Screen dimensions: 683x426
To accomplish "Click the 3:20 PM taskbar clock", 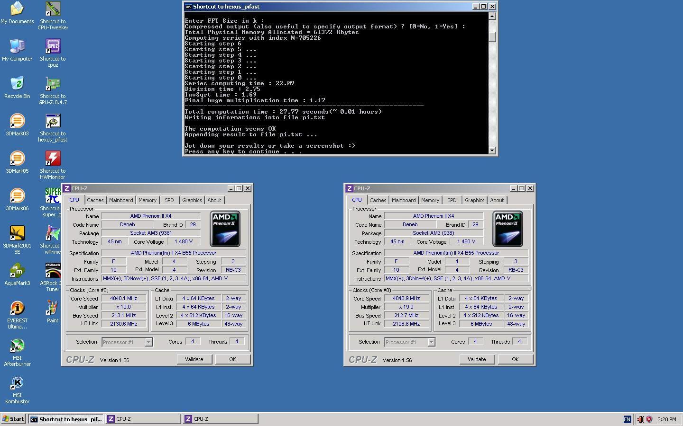I will [x=667, y=419].
